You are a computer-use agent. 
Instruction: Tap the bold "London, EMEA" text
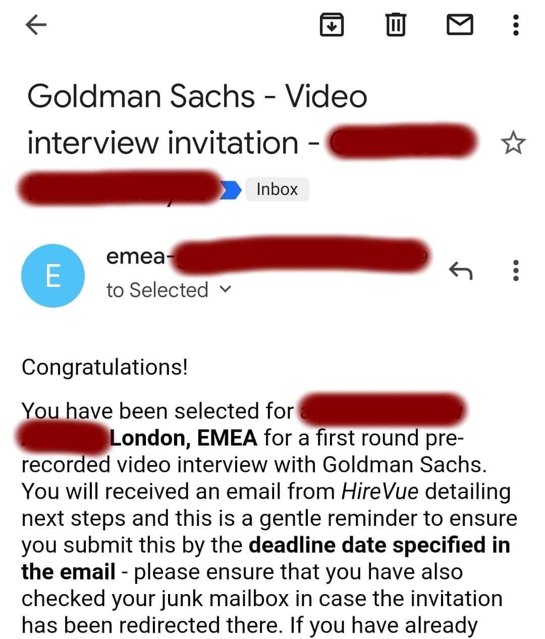pos(184,437)
